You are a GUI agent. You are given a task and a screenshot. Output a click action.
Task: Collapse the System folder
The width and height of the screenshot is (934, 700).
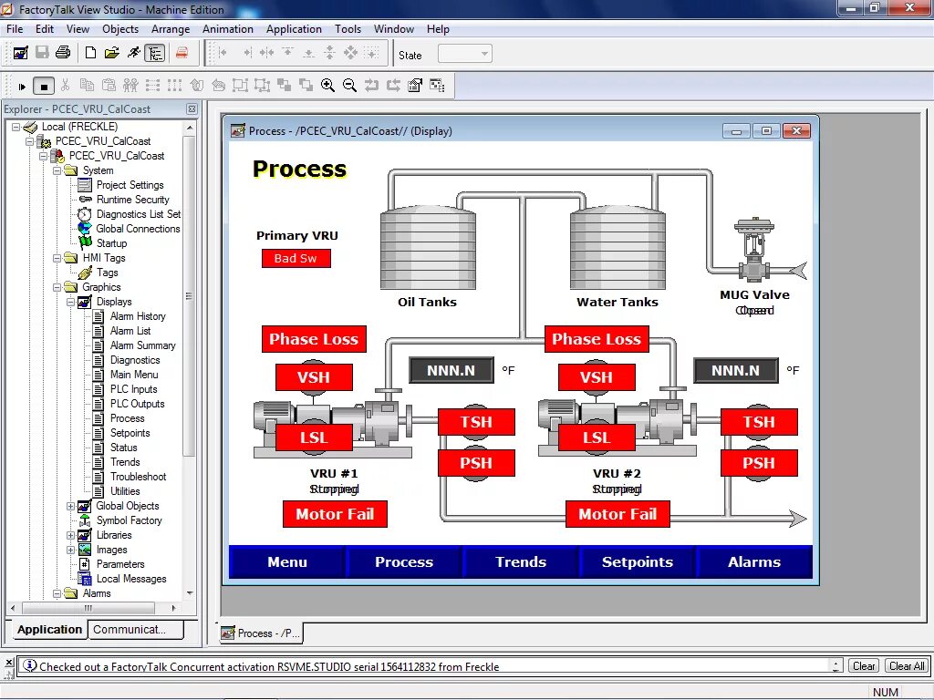57,170
